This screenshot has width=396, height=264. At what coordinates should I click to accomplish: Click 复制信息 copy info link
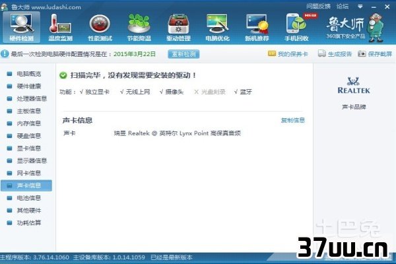tap(293, 120)
